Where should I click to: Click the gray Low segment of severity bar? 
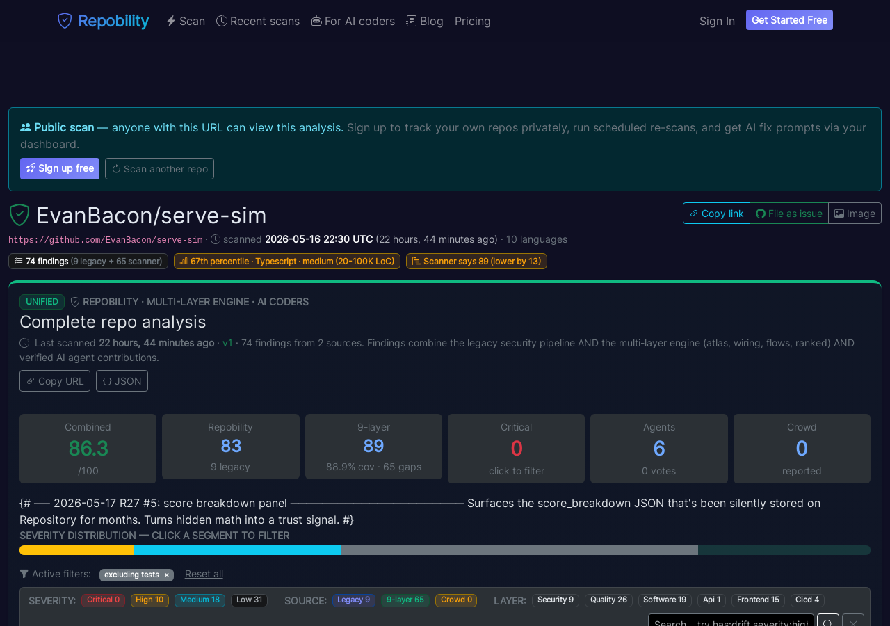(x=519, y=550)
